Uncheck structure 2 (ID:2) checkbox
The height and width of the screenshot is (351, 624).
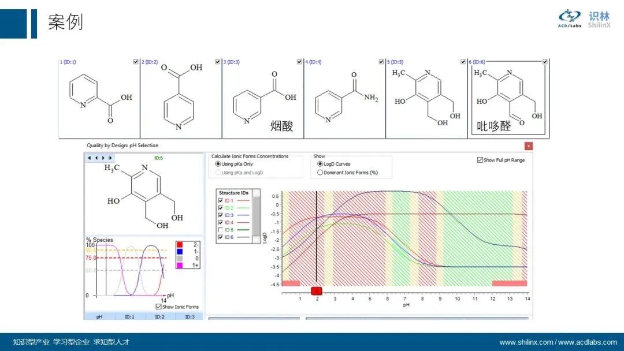click(x=217, y=62)
